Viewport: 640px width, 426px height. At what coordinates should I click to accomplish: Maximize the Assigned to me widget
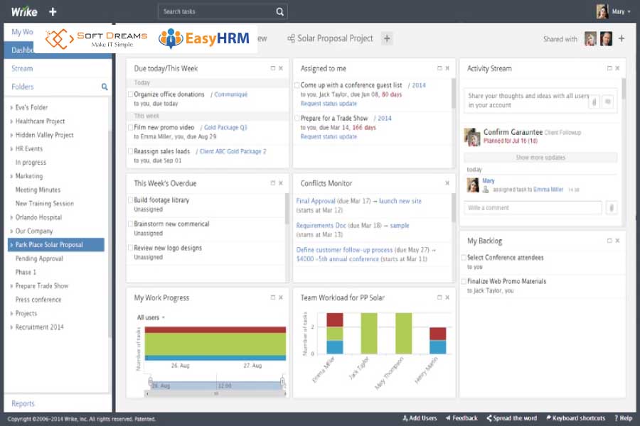coord(439,68)
